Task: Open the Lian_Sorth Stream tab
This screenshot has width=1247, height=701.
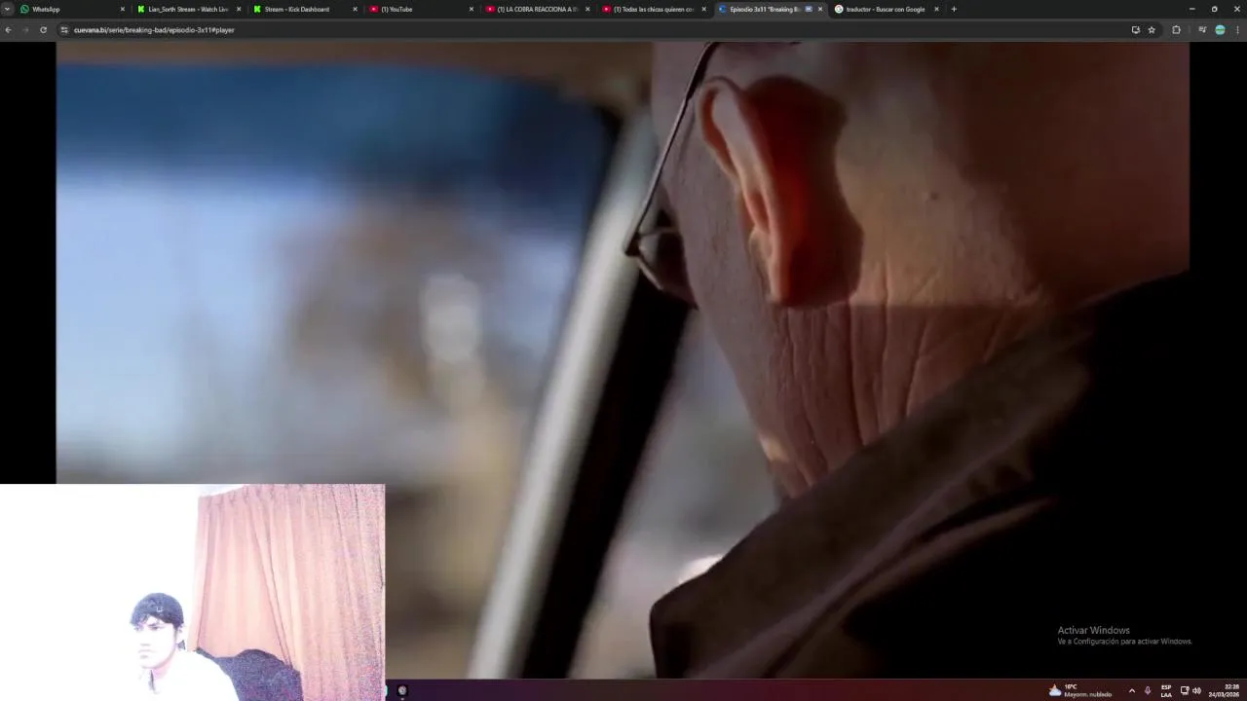Action: coord(188,9)
